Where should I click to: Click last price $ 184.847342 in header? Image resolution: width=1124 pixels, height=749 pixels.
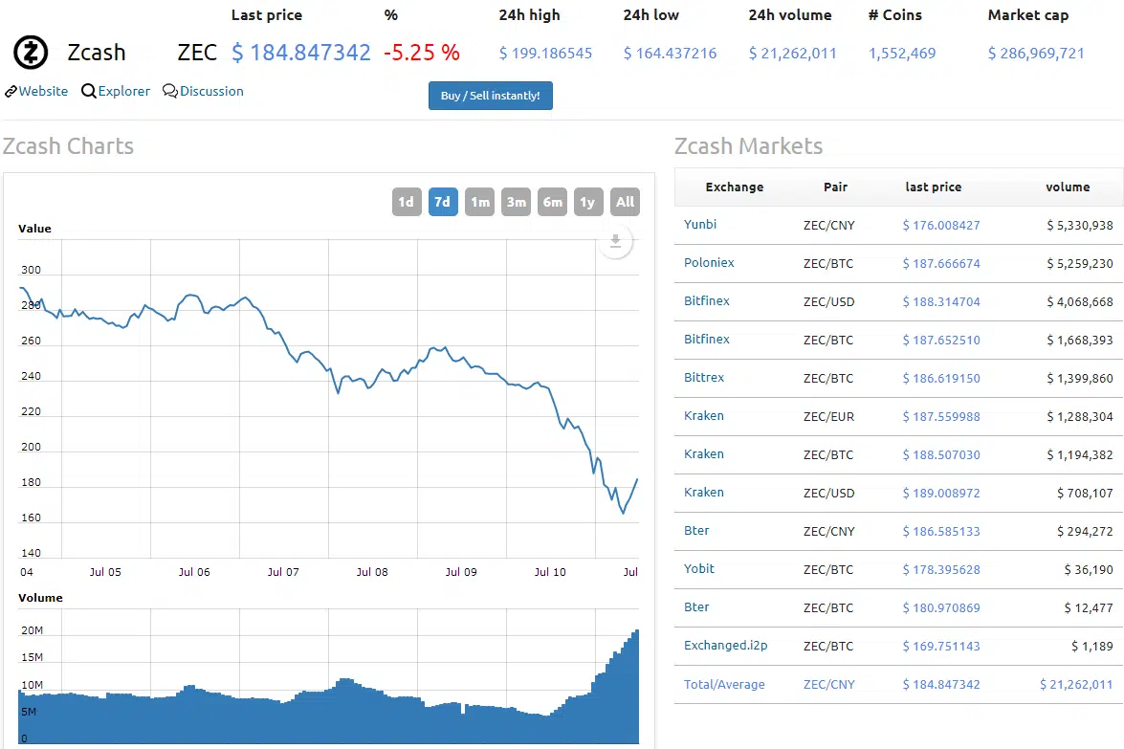(301, 53)
